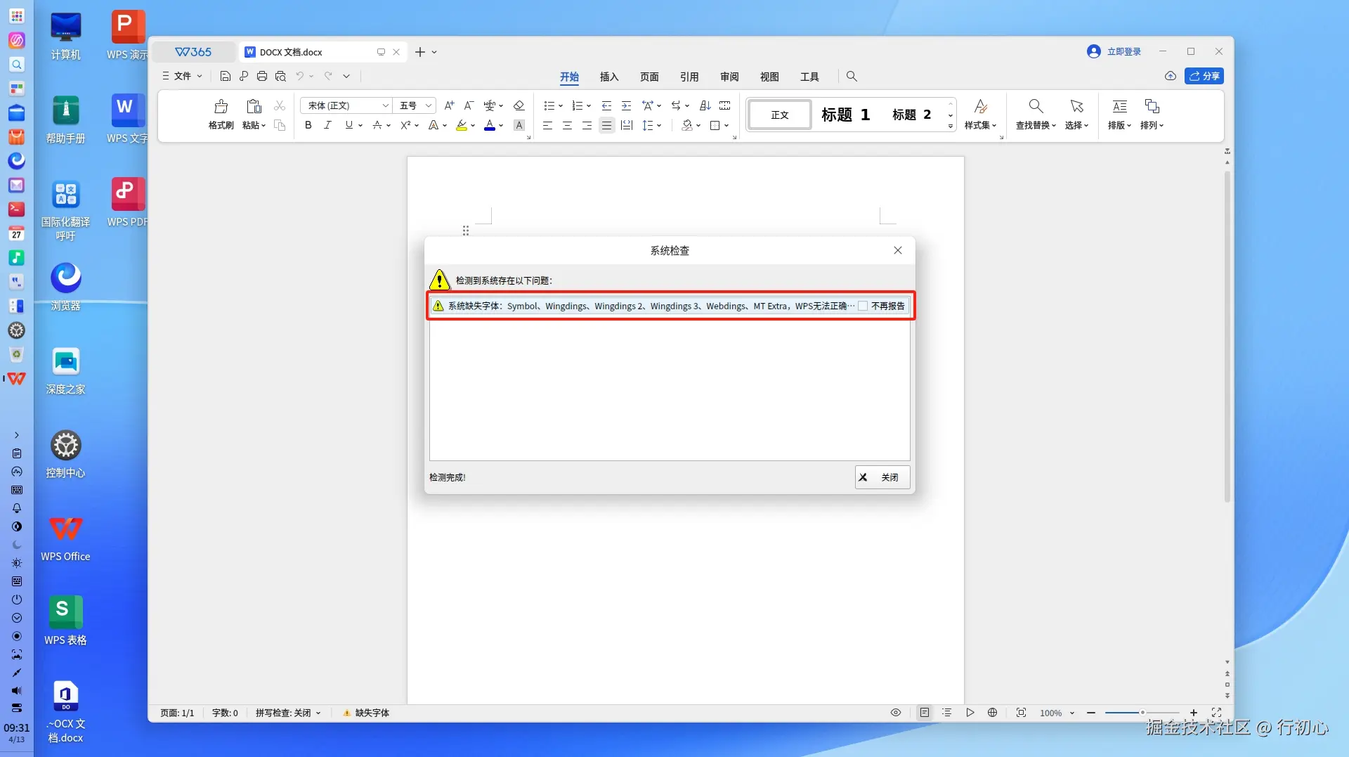Click the Print icon in quick access toolbar
Screen dimensions: 1349x757
262,76
